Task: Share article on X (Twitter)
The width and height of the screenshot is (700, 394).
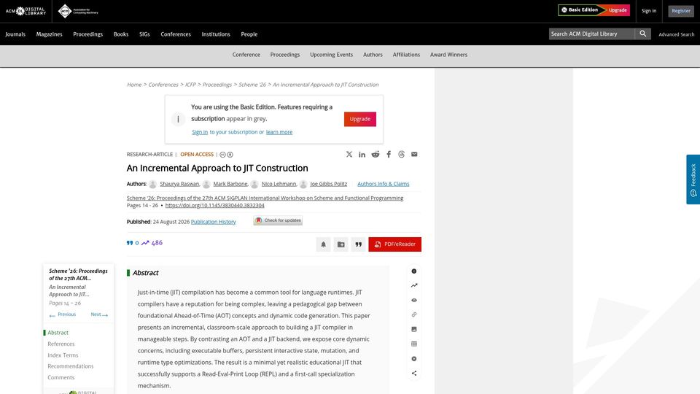Action: [349, 154]
